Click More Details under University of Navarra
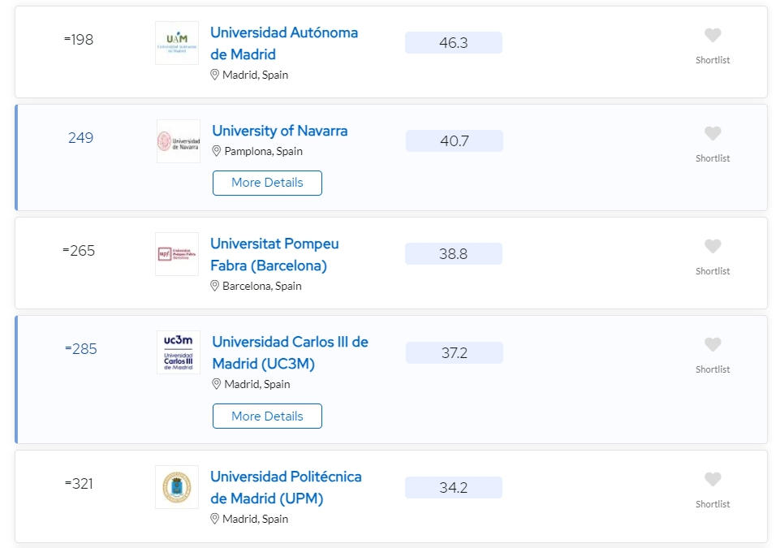 coord(267,183)
